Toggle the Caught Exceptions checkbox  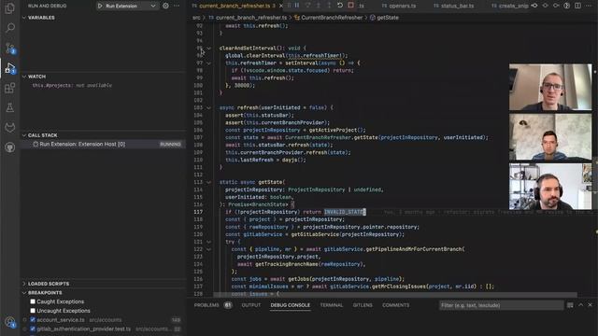[33, 301]
